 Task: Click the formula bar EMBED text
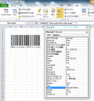point(58,23)
